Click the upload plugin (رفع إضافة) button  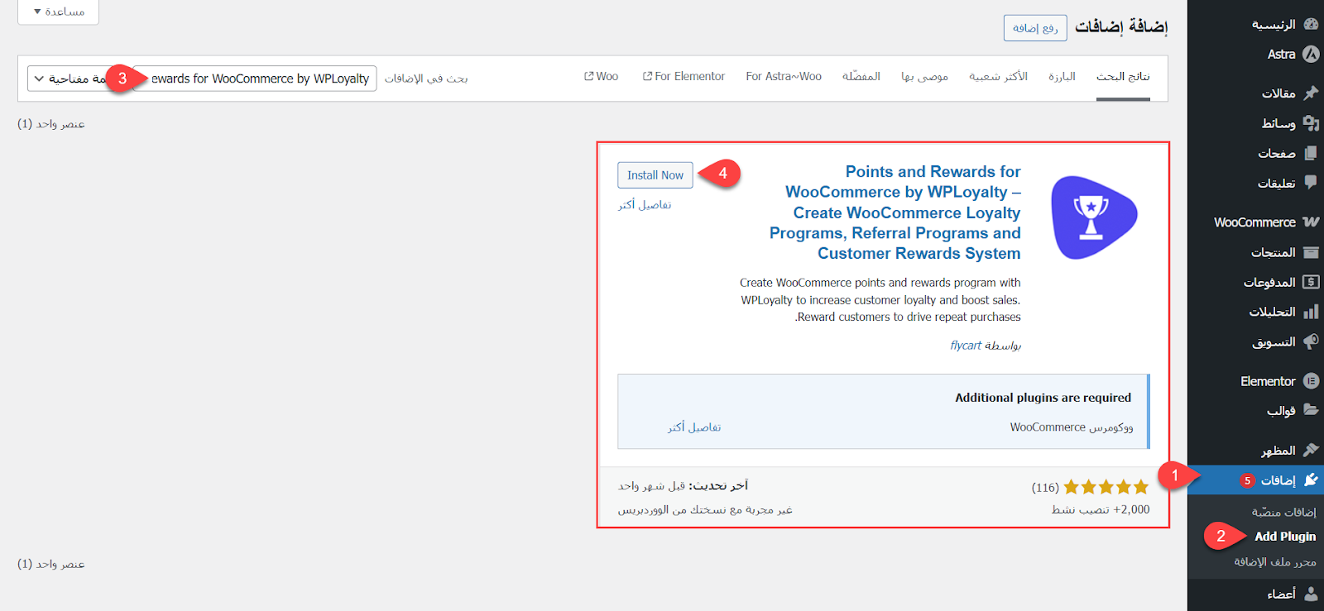[x=1035, y=28]
